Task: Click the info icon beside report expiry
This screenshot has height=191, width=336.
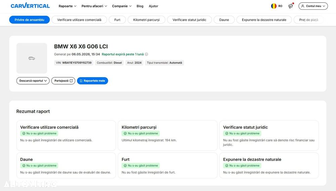Action: point(146,54)
